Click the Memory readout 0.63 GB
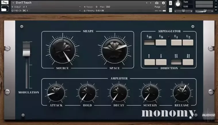218x125 pixels. (100, 11)
